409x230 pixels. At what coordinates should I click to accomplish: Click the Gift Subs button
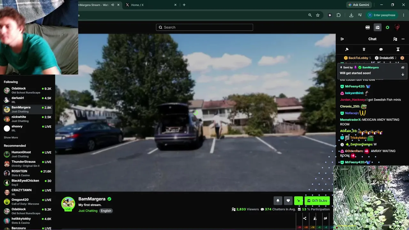click(x=317, y=201)
